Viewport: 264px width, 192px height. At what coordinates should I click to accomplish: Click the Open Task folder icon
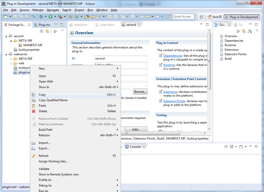(93, 17)
